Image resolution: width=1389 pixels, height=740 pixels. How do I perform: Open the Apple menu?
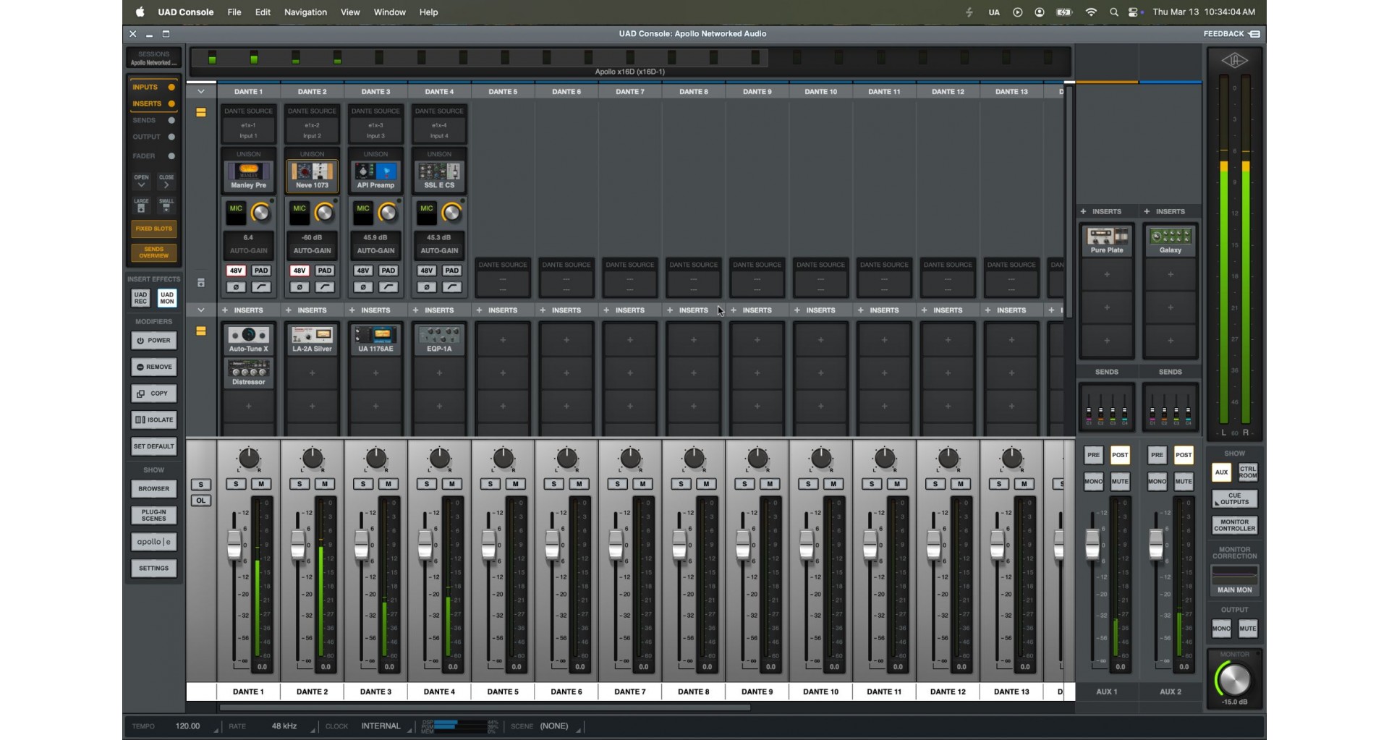tap(140, 12)
